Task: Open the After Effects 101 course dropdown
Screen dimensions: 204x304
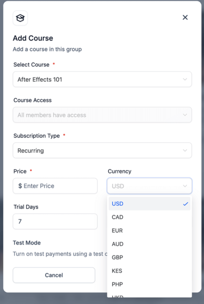Action: coord(102,79)
